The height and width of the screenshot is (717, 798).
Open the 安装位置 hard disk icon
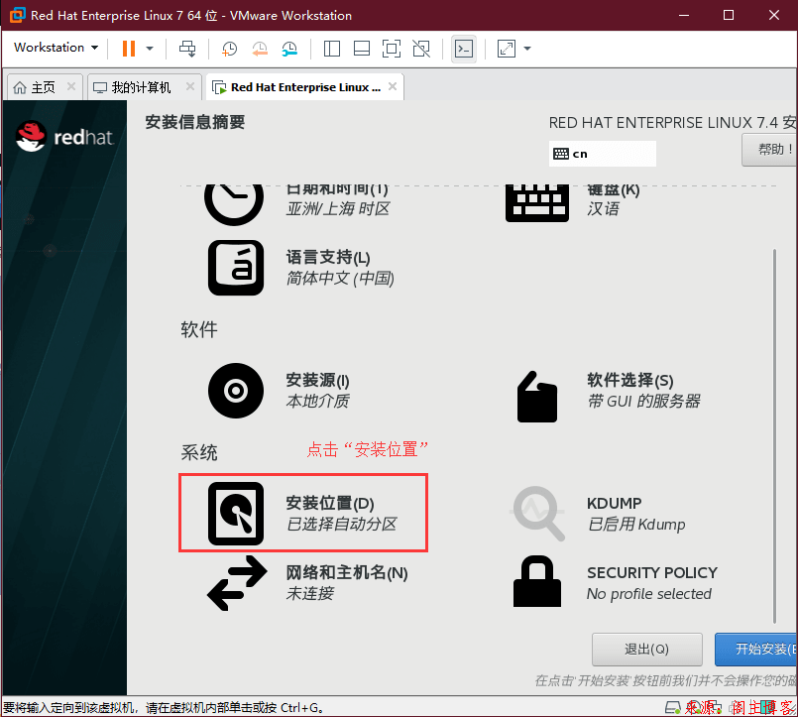[x=236, y=514]
